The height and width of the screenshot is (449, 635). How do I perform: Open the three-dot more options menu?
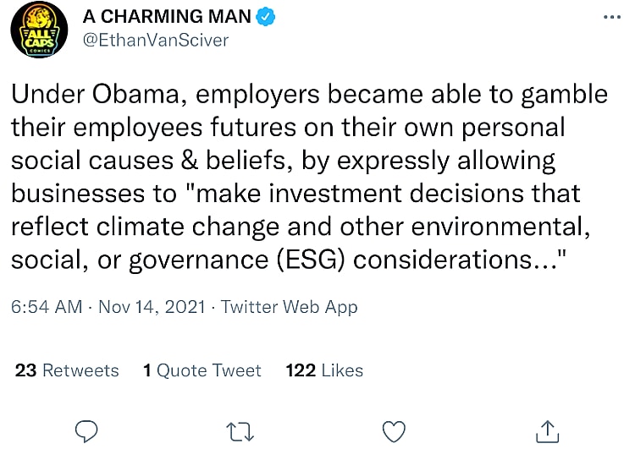610,17
